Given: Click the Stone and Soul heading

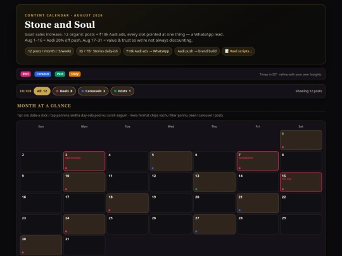Looking at the screenshot, I should (x=60, y=25).
